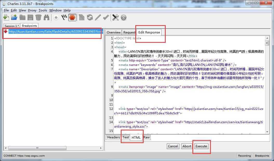Click the Validate checkmark icon
Viewport: 274px width, 161px height.
(x=106, y=17)
